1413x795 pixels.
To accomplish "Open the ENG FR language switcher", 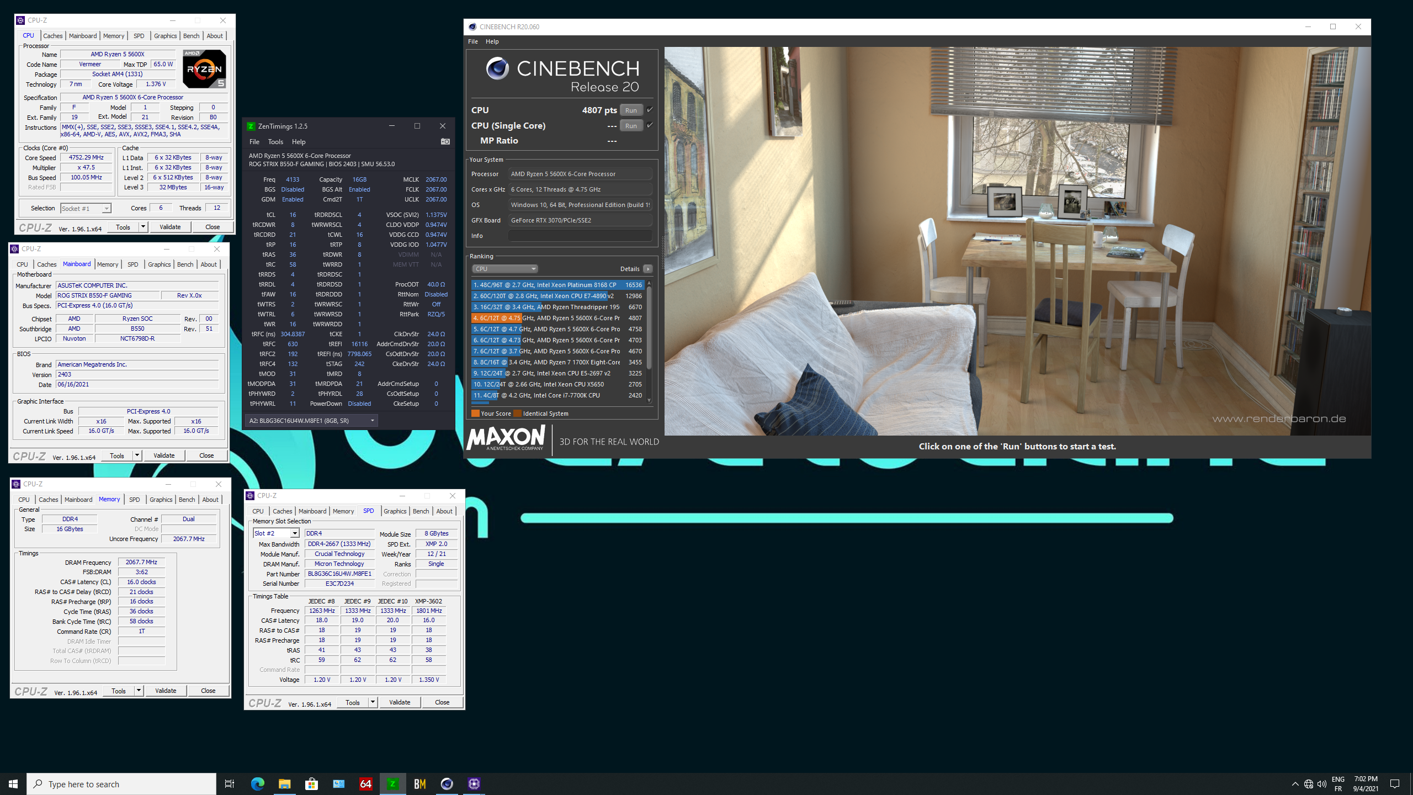I will point(1338,784).
